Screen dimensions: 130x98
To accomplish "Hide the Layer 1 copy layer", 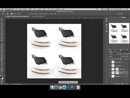I will [110, 69].
